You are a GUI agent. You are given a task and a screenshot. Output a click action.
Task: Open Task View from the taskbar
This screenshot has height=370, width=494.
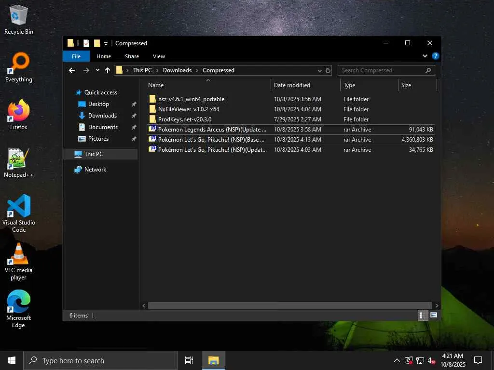(x=189, y=360)
